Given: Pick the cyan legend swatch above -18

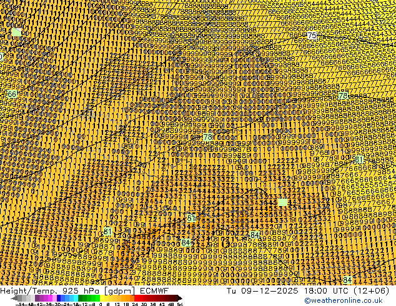Looking at the screenshot, I should 76,299.
